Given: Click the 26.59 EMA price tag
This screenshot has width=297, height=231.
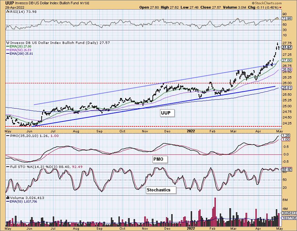Looking at the screenshot, I should [x=287, y=70].
